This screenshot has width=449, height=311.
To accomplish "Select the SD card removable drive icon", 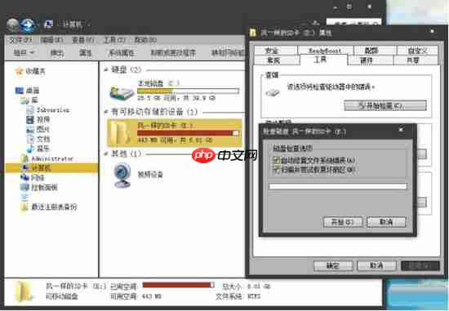I will [x=121, y=132].
